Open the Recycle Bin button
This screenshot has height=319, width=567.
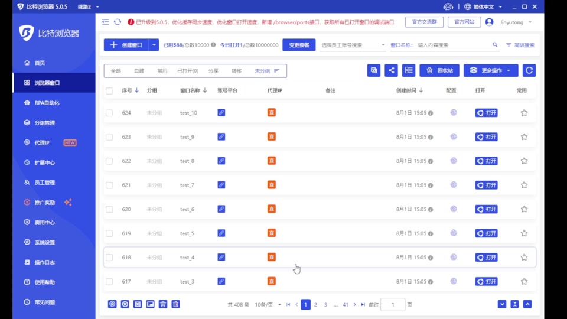(439, 70)
